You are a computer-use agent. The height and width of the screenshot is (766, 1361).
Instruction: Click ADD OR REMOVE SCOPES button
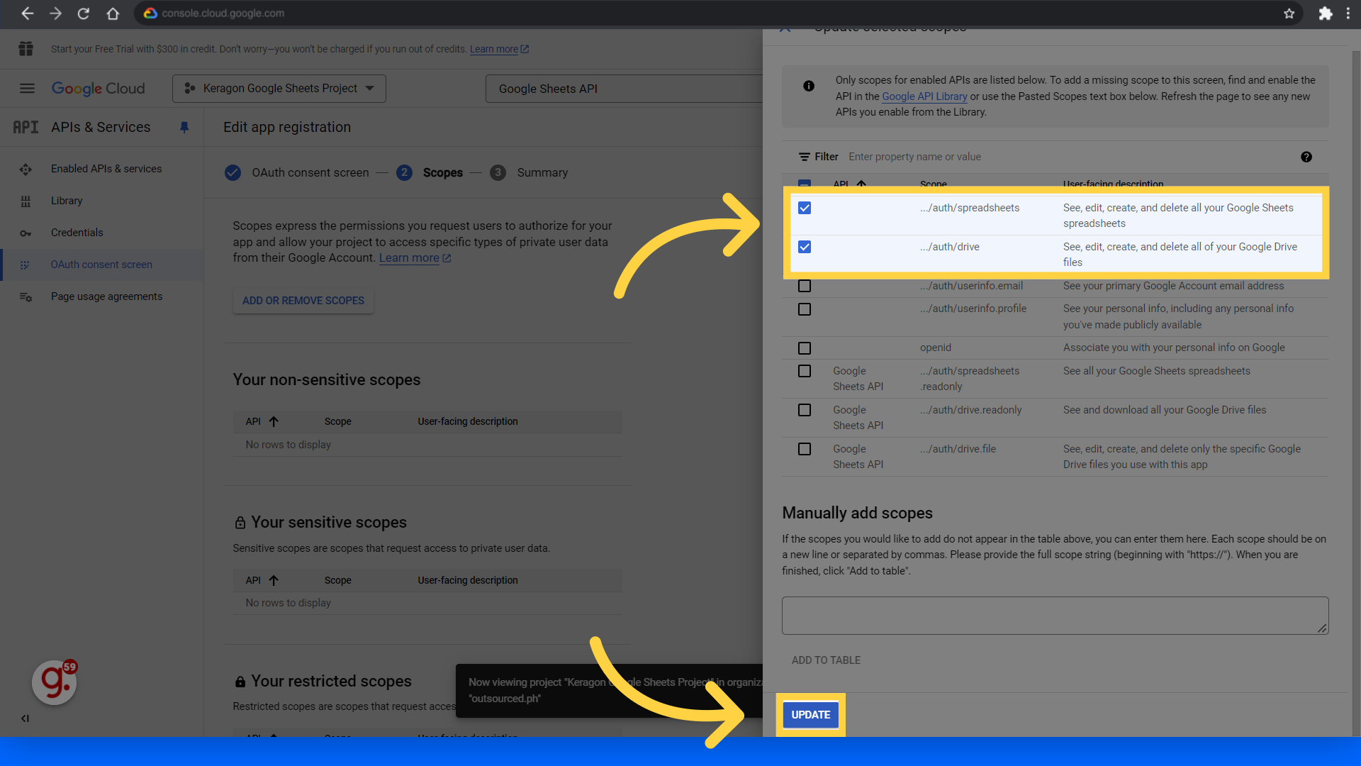[x=303, y=301]
